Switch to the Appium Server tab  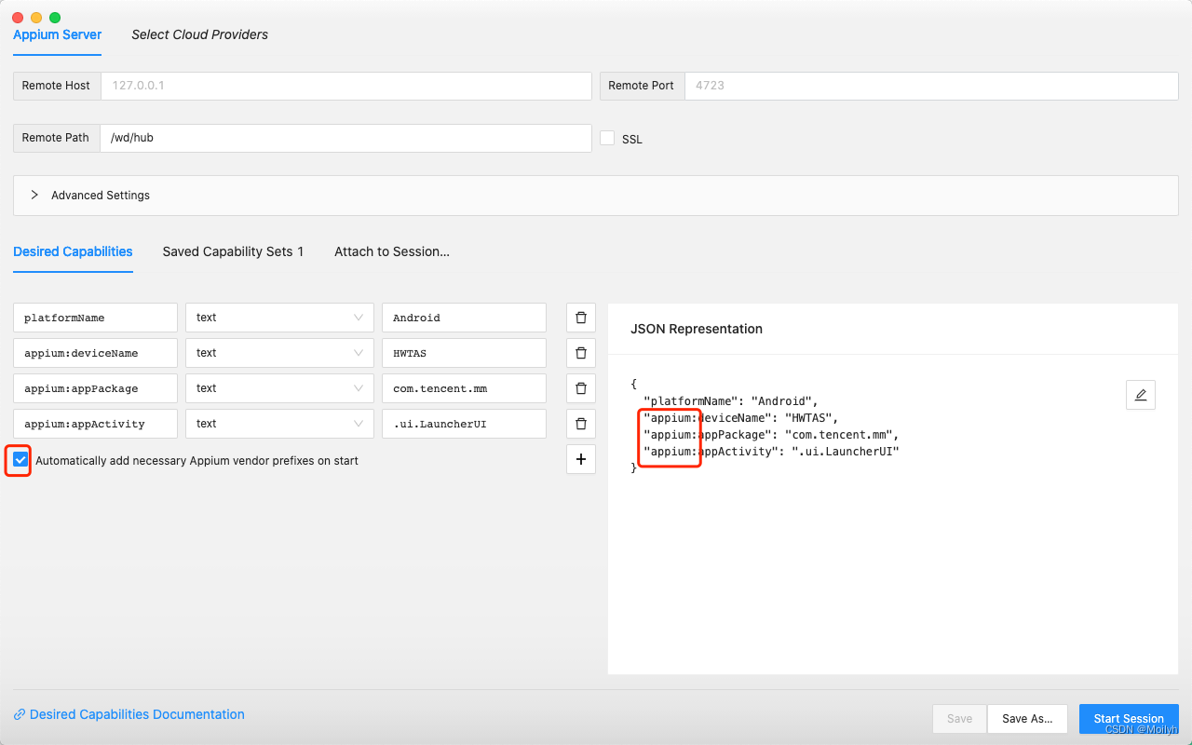[x=58, y=34]
